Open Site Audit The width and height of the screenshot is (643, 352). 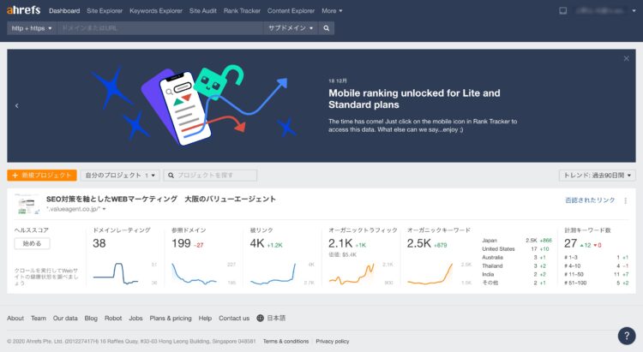203,11
